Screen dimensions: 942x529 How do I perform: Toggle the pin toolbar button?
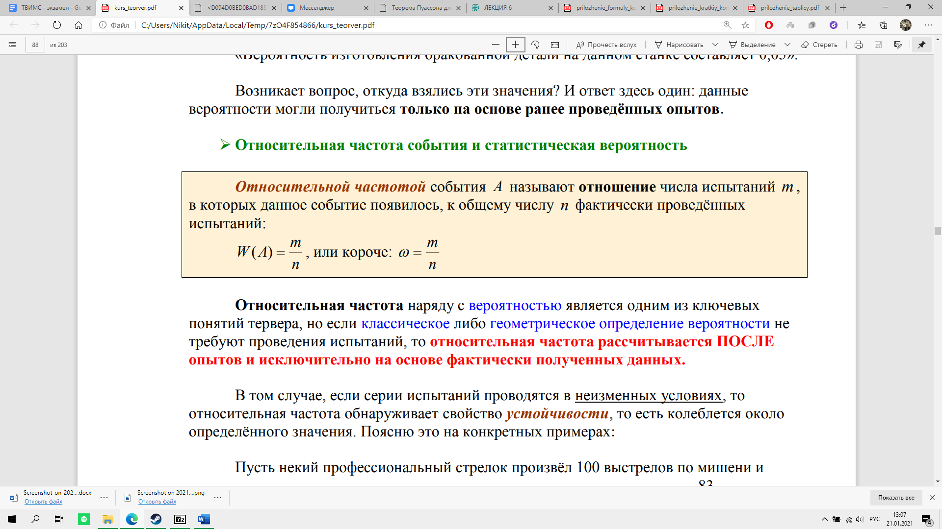tap(922, 45)
